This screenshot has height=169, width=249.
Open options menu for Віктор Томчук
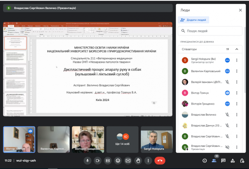[237, 93]
